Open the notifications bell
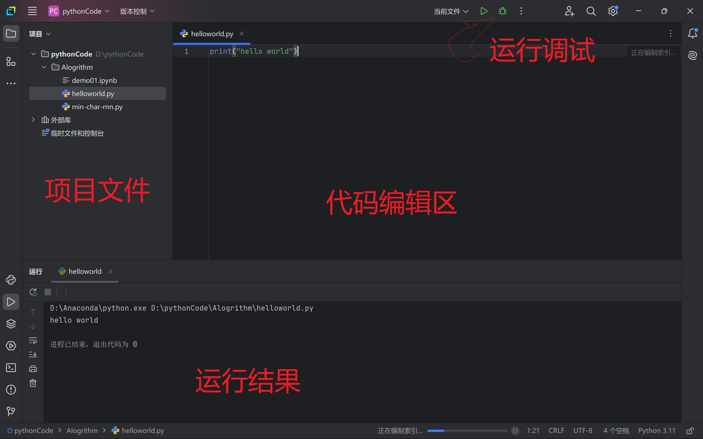The width and height of the screenshot is (703, 439). coord(692,33)
